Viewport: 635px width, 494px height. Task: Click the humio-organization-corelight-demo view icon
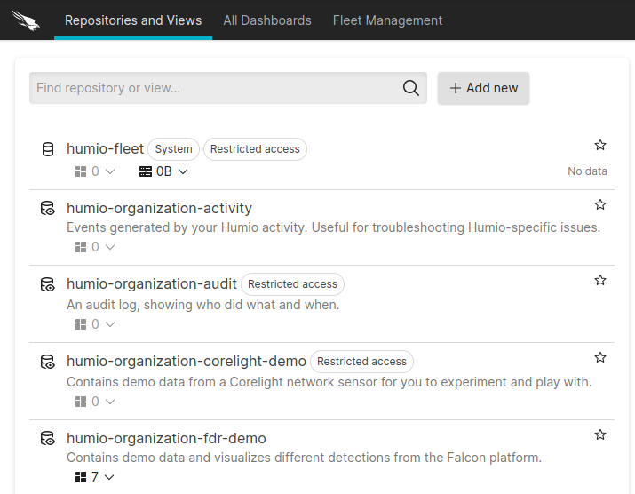[48, 362]
